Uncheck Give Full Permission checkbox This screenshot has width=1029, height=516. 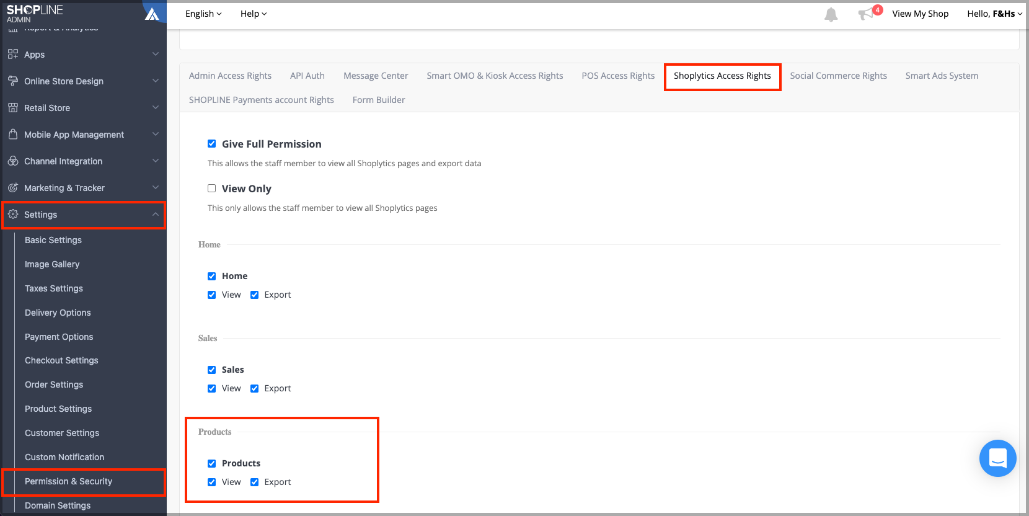211,144
